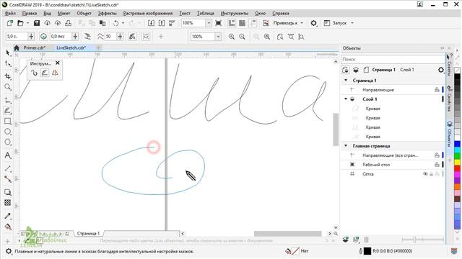Viewport: 462px width, 259px height.
Task: Open the Инструменты menu
Action: [x=235, y=13]
